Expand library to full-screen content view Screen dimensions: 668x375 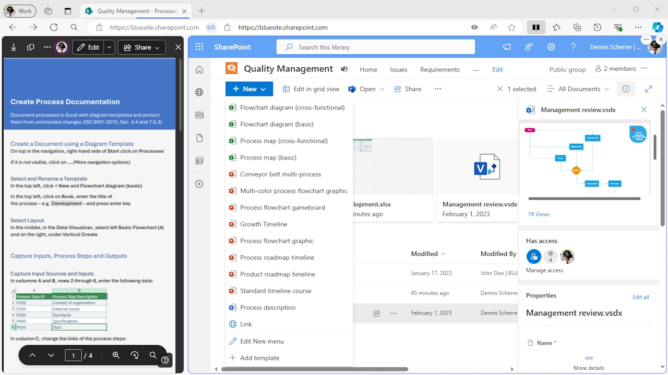(649, 89)
